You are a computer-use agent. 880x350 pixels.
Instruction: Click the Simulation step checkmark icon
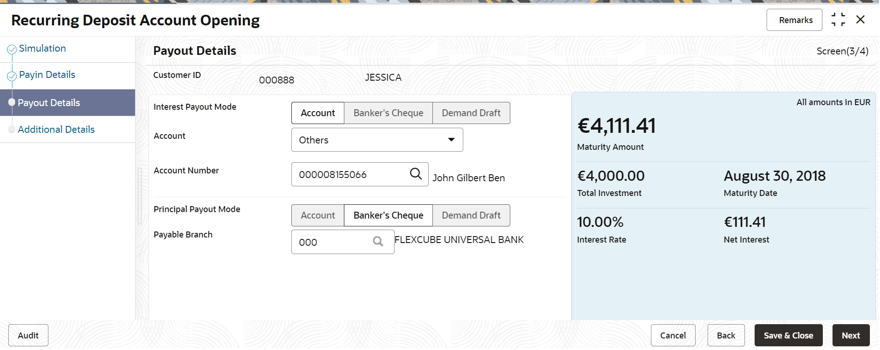click(12, 49)
